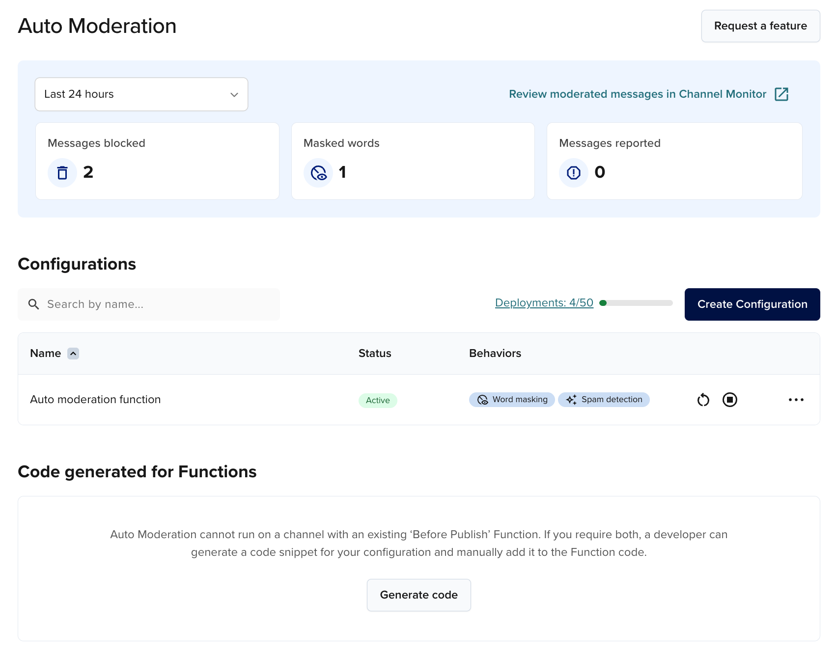Toggle the Name column sort order
This screenshot has width=836, height=656.
coord(73,353)
